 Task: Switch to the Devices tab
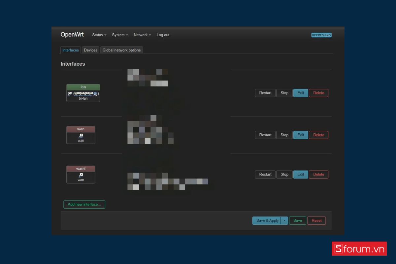(90, 50)
